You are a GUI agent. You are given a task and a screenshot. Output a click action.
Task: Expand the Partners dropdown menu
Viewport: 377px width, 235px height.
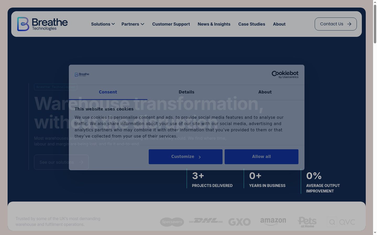pos(133,24)
